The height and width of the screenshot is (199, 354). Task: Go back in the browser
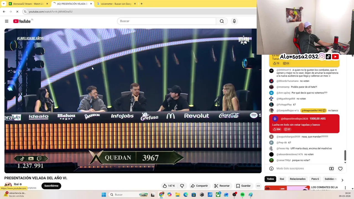pos(4,12)
